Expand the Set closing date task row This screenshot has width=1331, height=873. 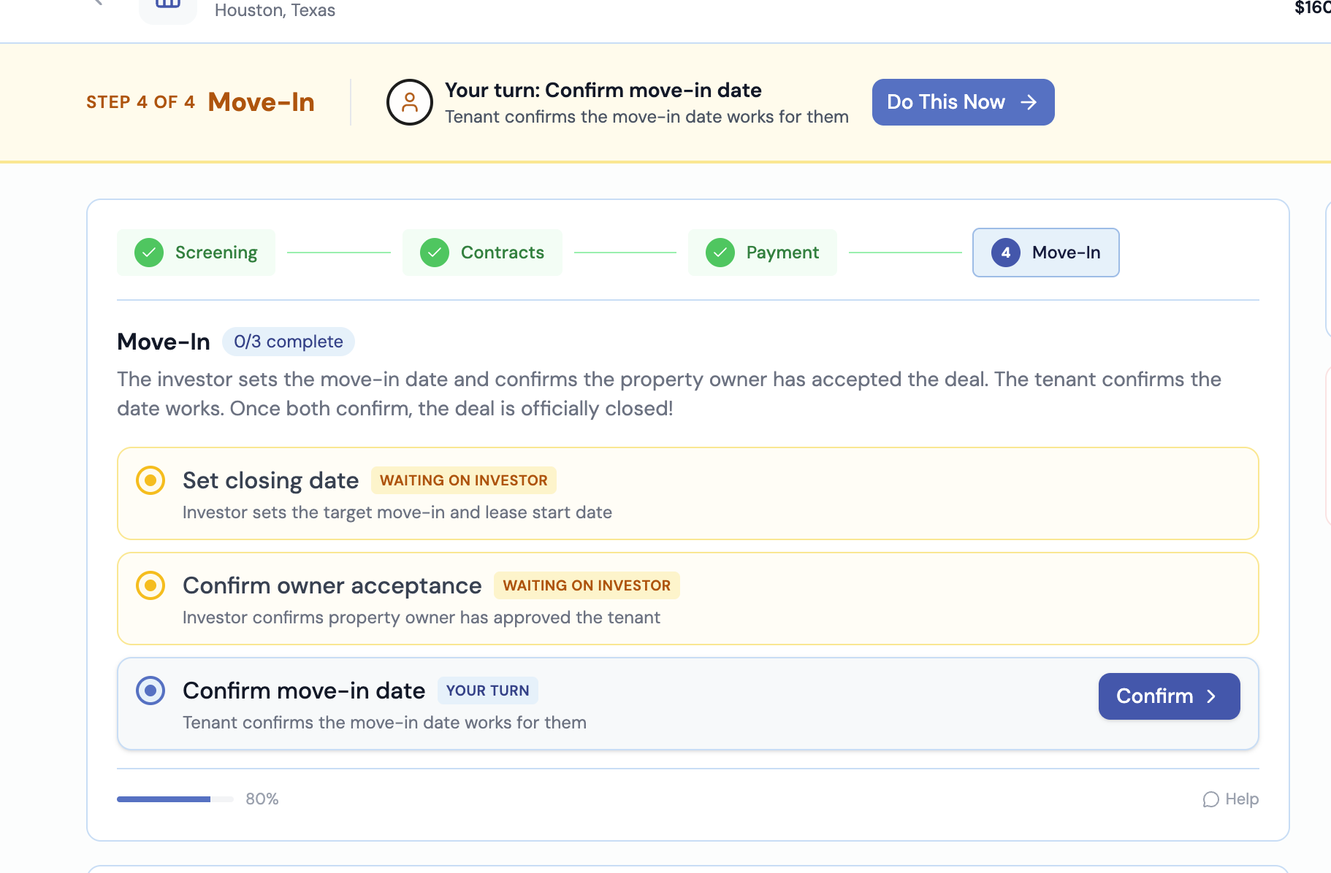687,493
